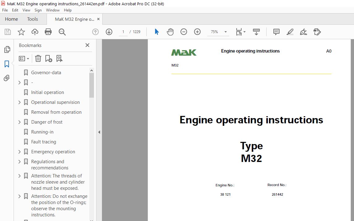Zoom out with the minus icon

(x=184, y=32)
